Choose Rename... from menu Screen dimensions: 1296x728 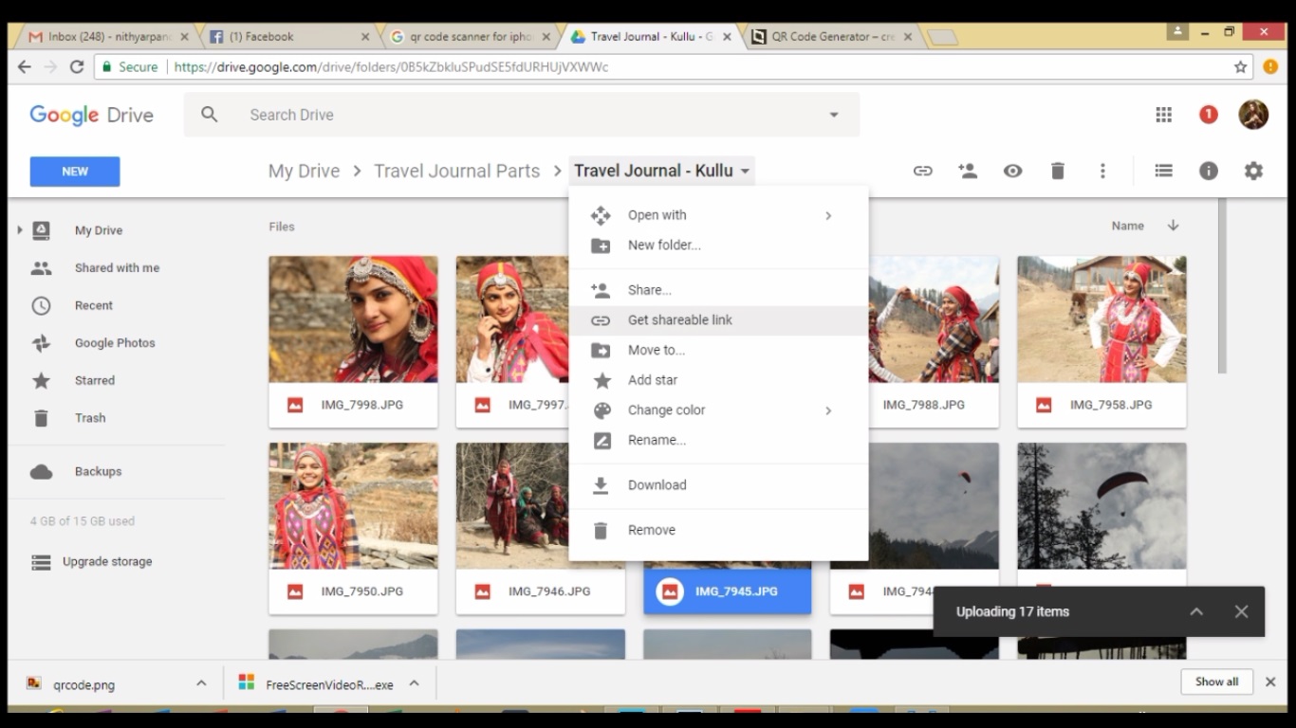click(718, 441)
